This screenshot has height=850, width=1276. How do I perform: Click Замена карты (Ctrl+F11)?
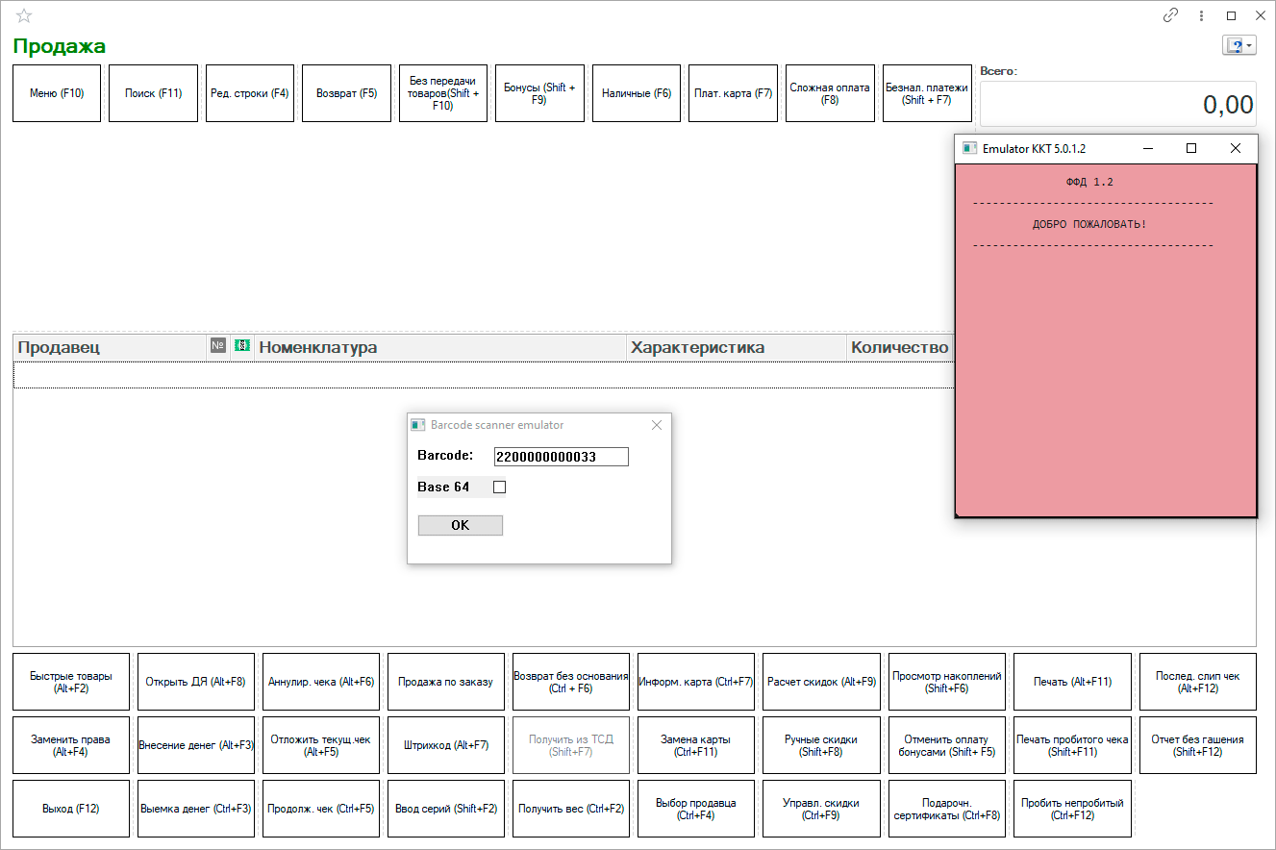click(696, 745)
